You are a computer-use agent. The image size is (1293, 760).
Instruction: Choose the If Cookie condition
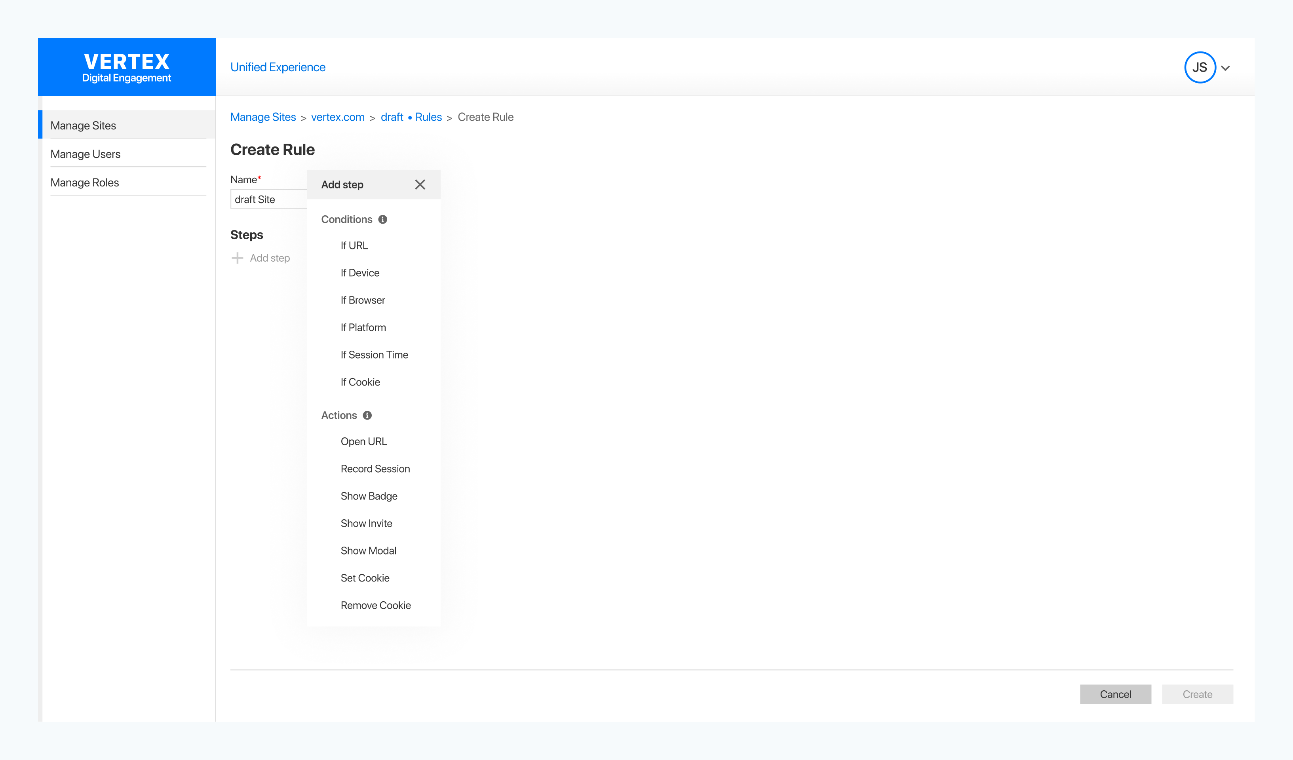(360, 382)
